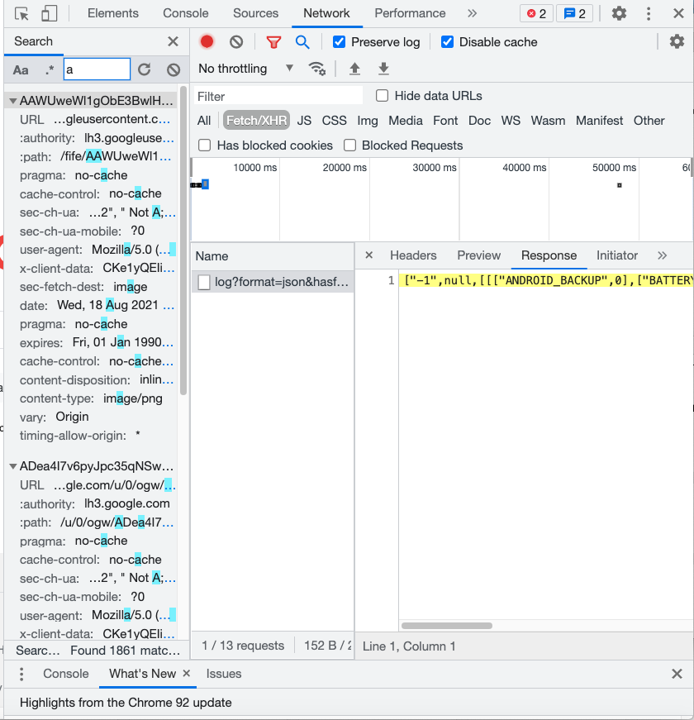694x720 pixels.
Task: Switch to the Elements tab
Action: tap(113, 13)
